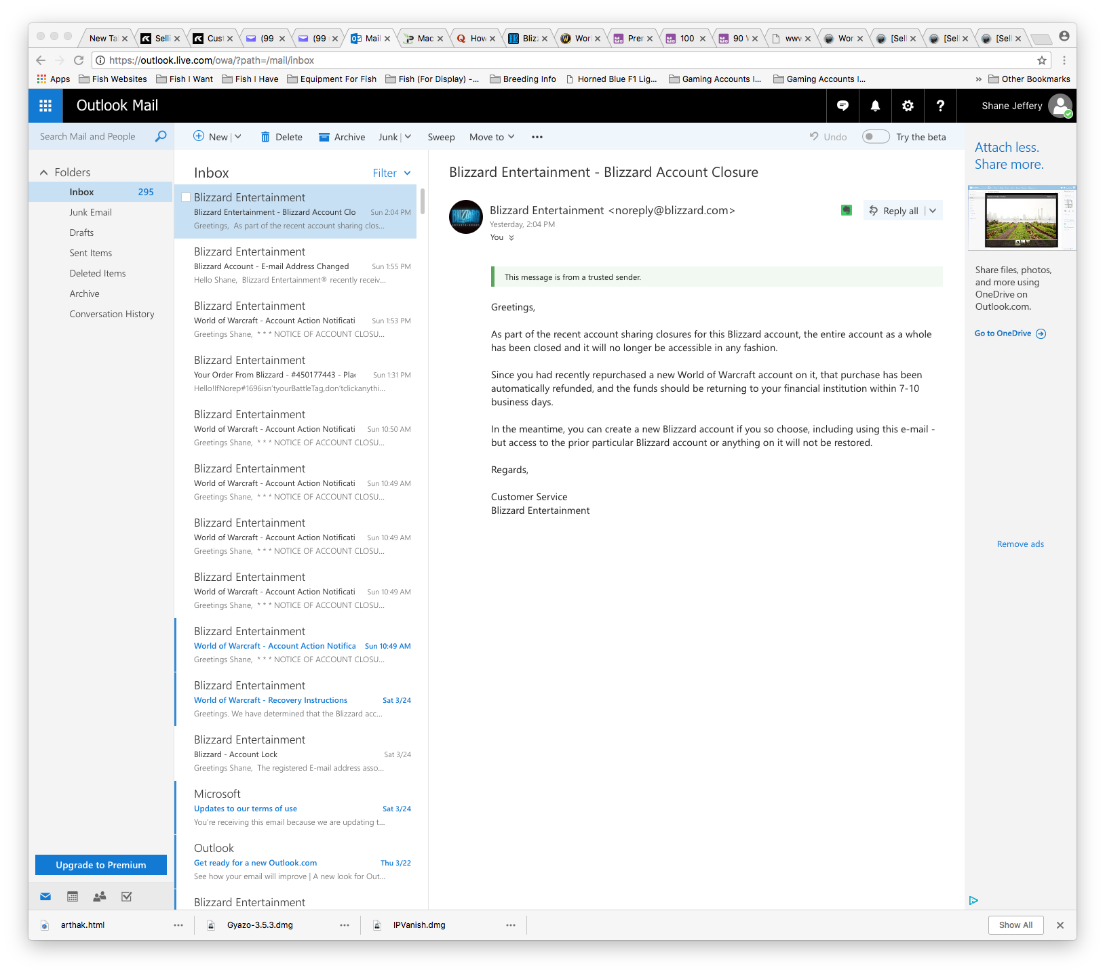Open the Chrome menu (three dots)

[x=1064, y=60]
